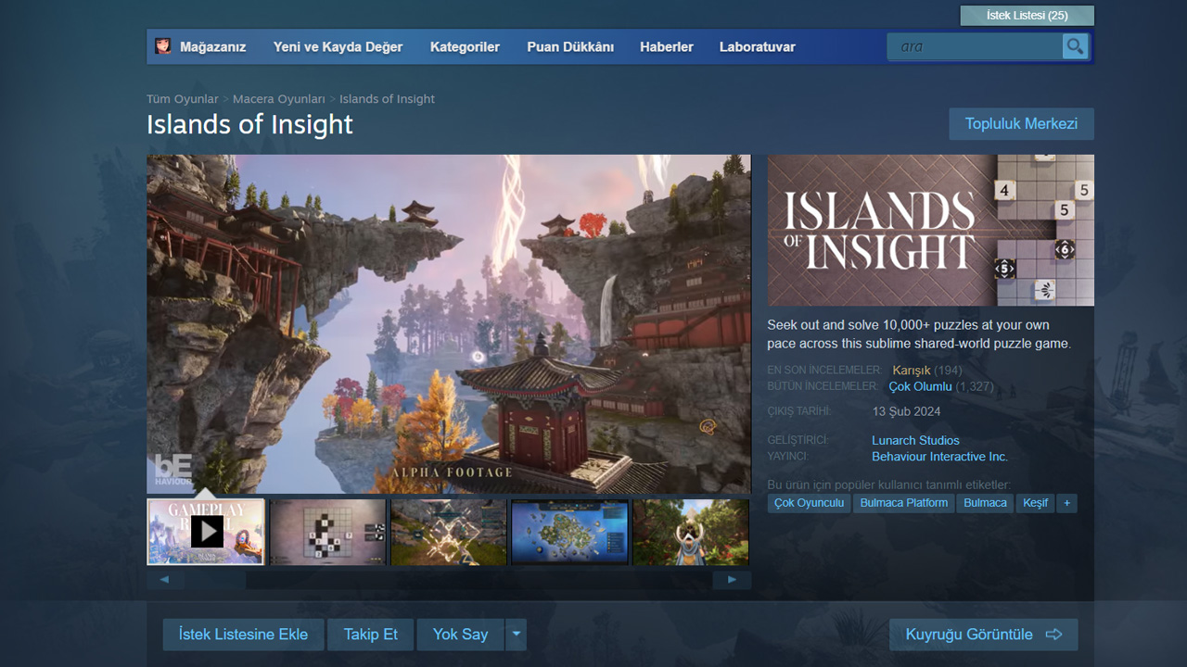
Task: Open the Mağazanız menu
Action: (212, 46)
